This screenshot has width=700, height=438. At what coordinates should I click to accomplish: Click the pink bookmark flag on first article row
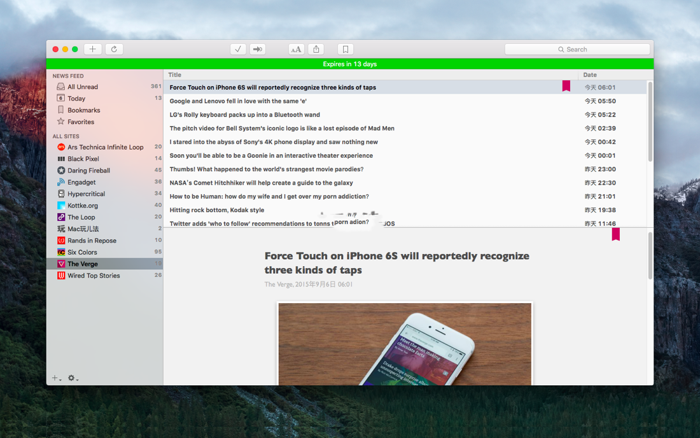coord(566,86)
